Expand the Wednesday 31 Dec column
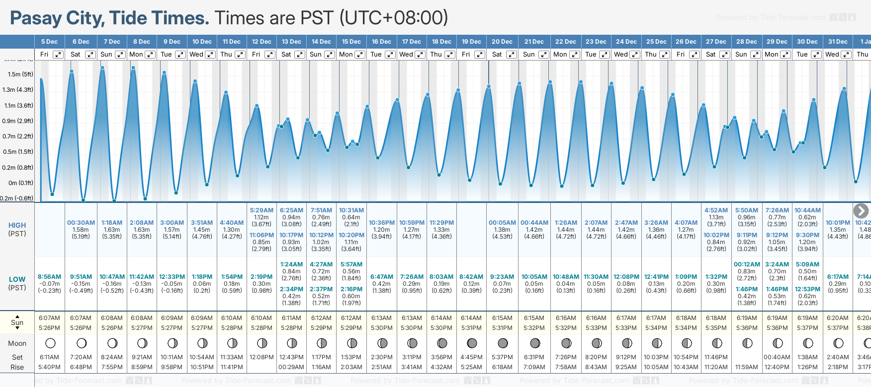The height and width of the screenshot is (387, 871). (x=846, y=55)
